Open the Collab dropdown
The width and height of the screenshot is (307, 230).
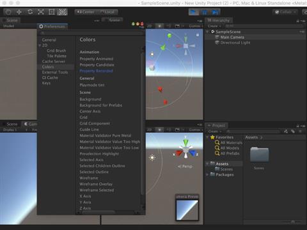click(285, 12)
